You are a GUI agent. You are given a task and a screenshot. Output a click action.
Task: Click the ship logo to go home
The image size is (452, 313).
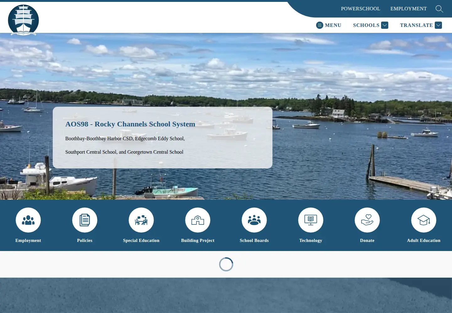click(x=24, y=20)
